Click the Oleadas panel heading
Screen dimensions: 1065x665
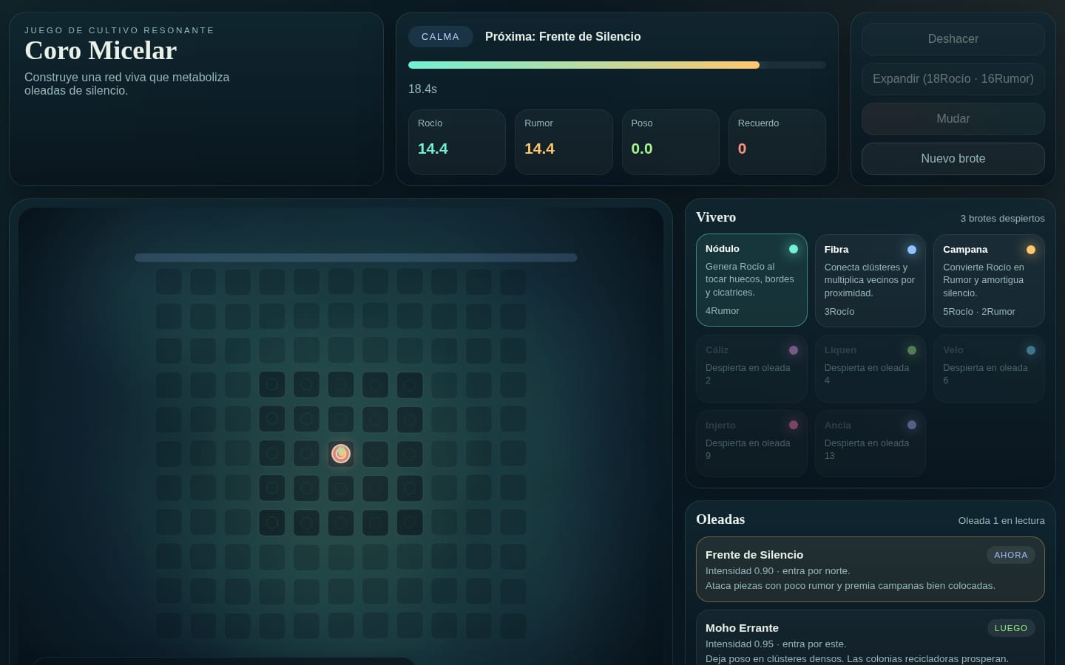click(720, 519)
